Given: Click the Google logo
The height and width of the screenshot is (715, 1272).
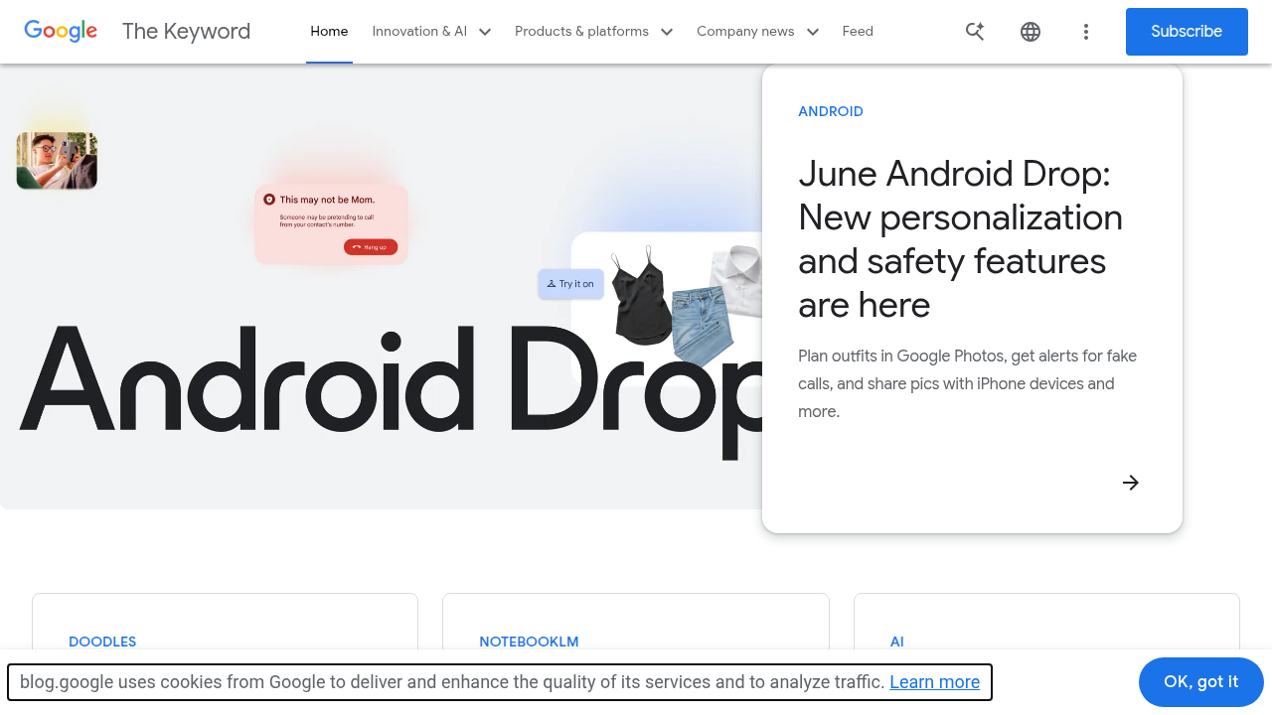Looking at the screenshot, I should 61,31.
